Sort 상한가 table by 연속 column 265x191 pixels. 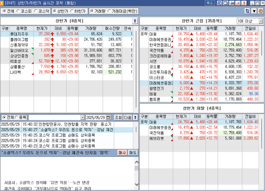point(128,28)
